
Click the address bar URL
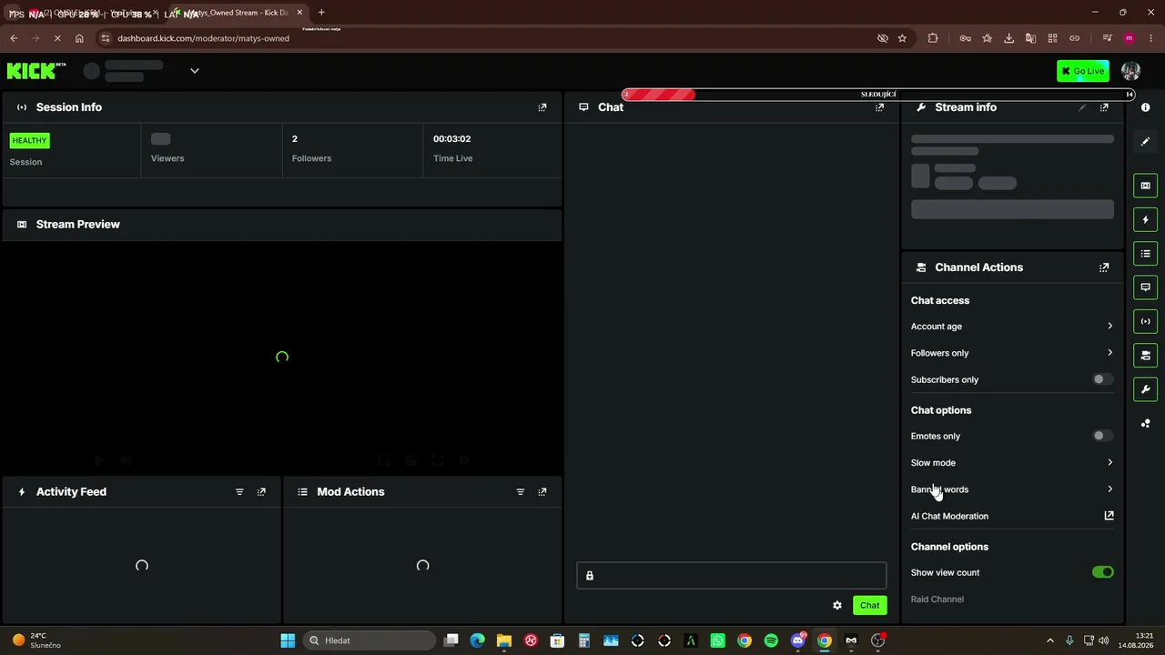(x=203, y=38)
